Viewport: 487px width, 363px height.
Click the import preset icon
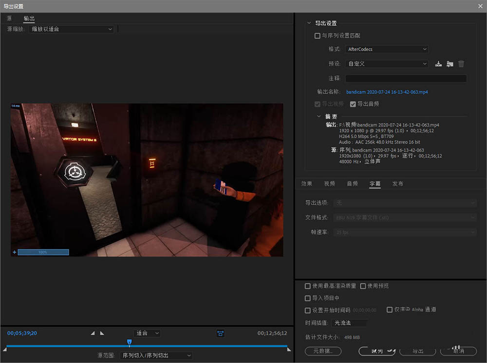pos(450,64)
